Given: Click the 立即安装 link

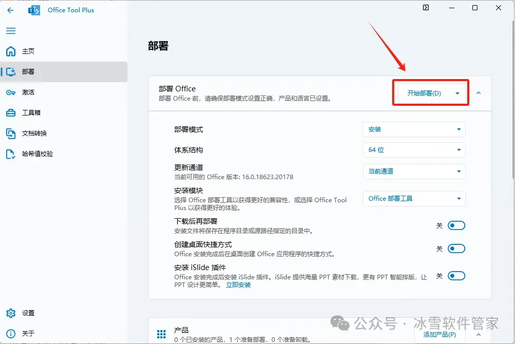Looking at the screenshot, I should coord(238,285).
